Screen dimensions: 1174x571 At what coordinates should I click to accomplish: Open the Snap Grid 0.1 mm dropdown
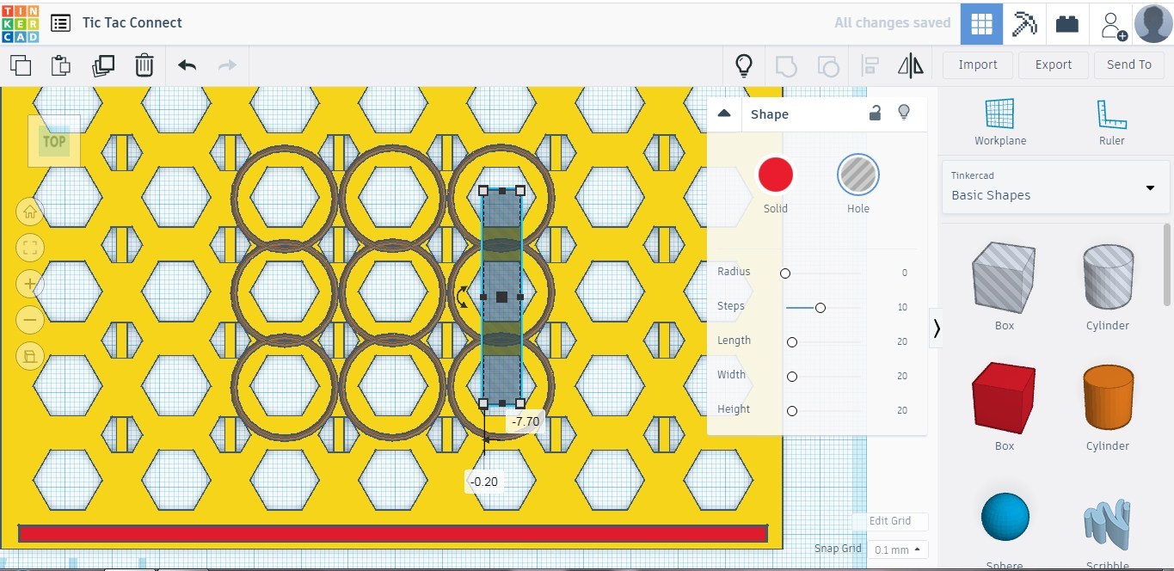pyautogui.click(x=899, y=550)
